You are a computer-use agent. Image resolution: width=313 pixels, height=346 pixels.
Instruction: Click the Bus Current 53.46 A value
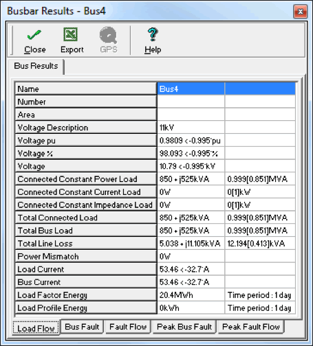click(x=191, y=282)
